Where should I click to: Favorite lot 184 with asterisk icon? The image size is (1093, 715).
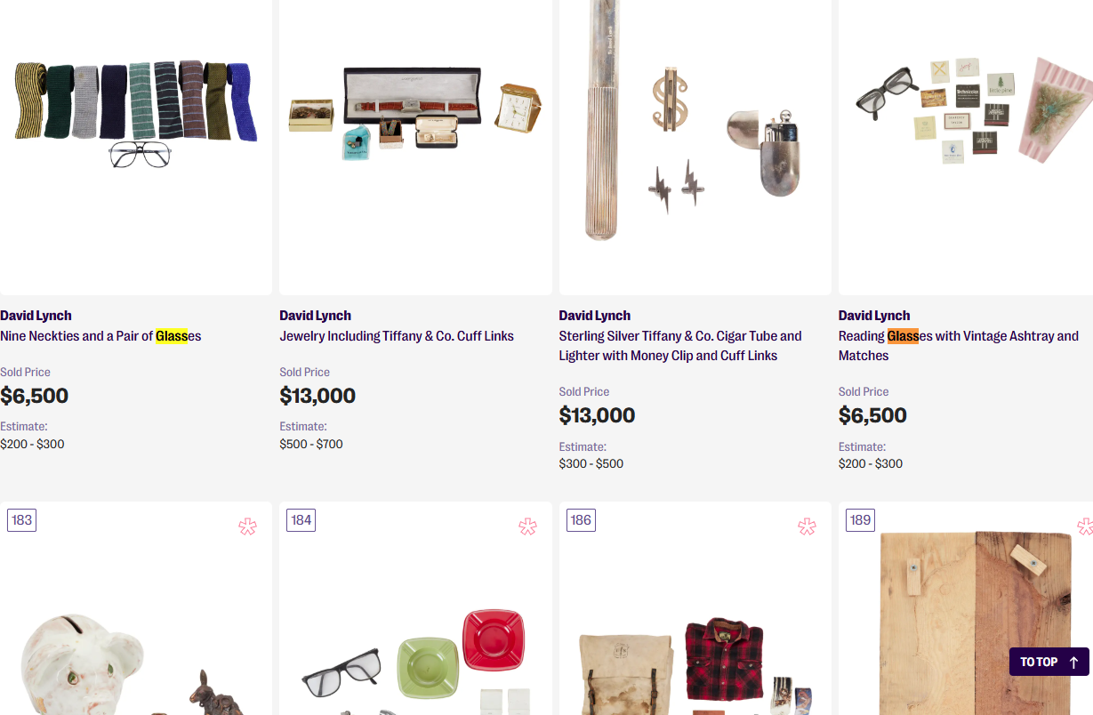tap(527, 526)
